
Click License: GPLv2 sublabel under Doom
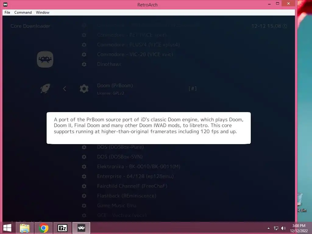tap(110, 93)
